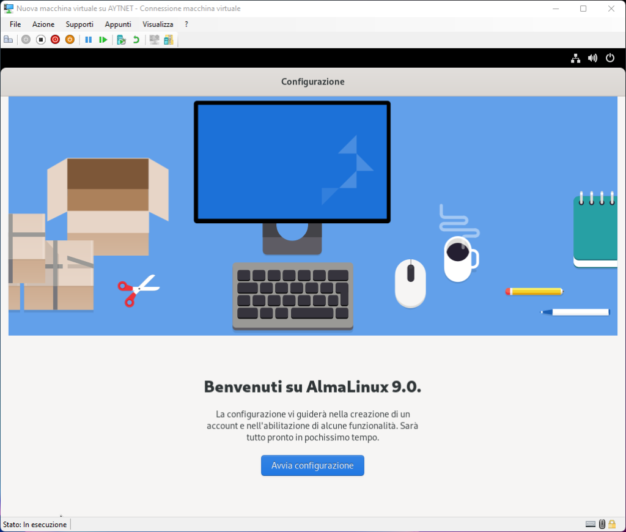Click Avvia configurazione button
This screenshot has width=626, height=532.
tap(312, 465)
